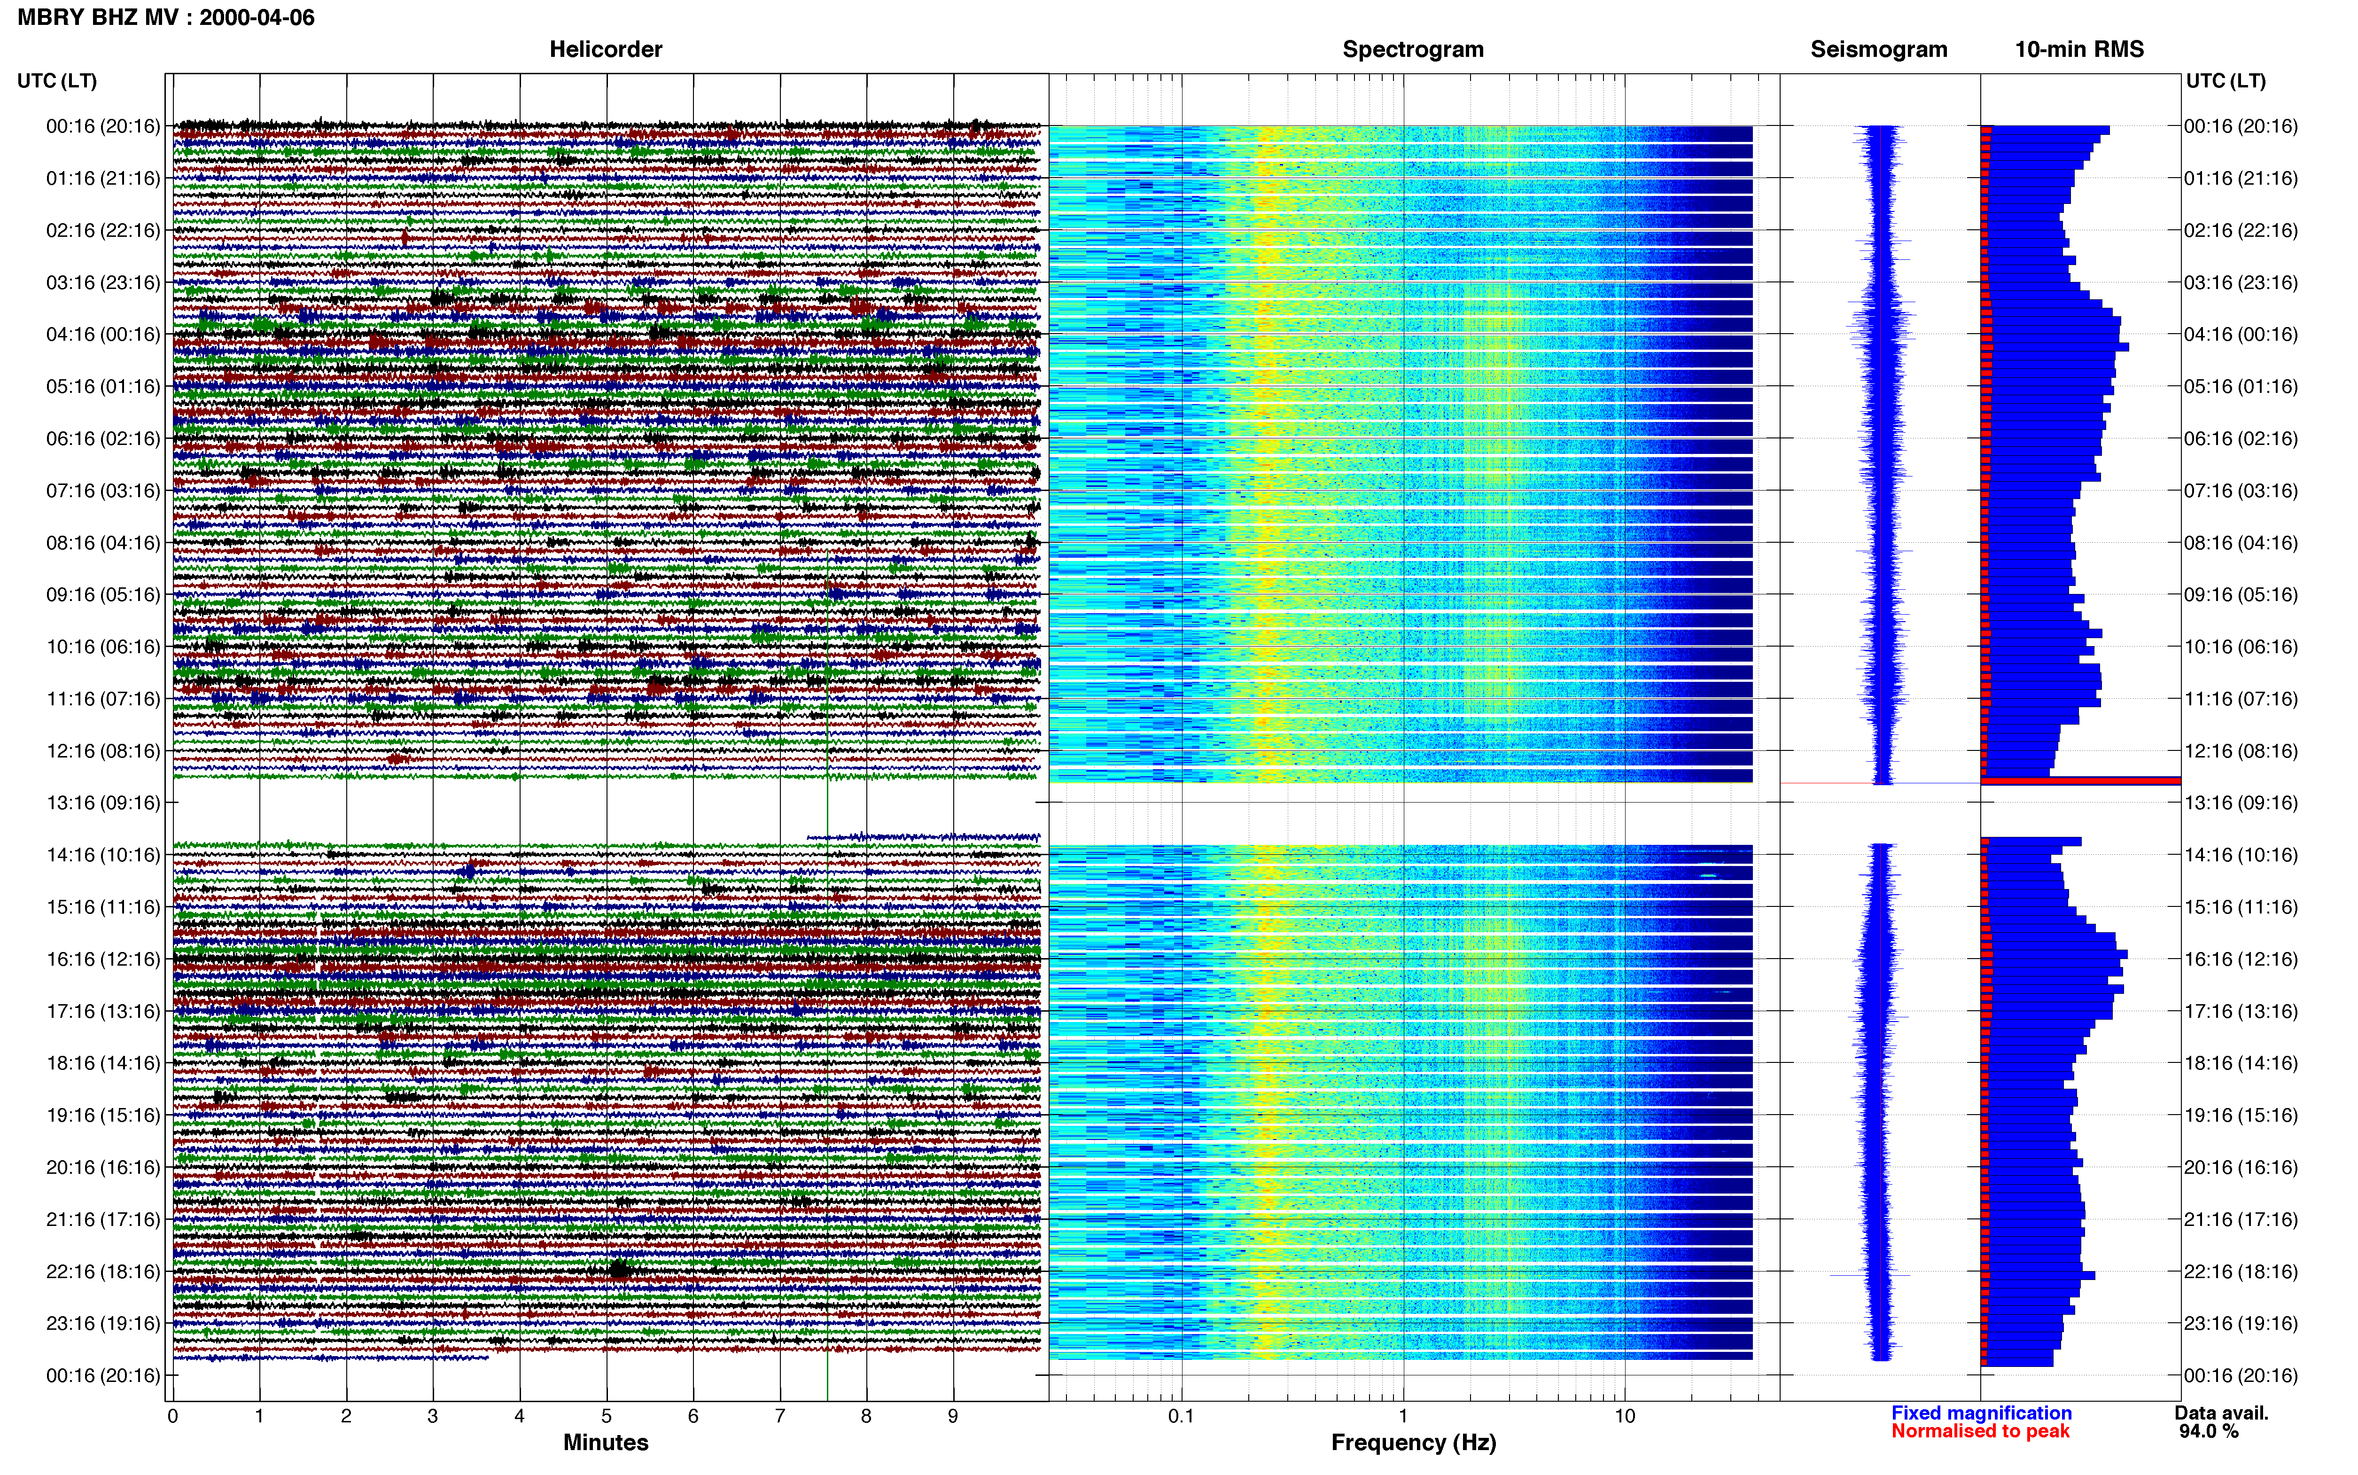Click the right '21:16 (17:16)' time label

2241,1219
